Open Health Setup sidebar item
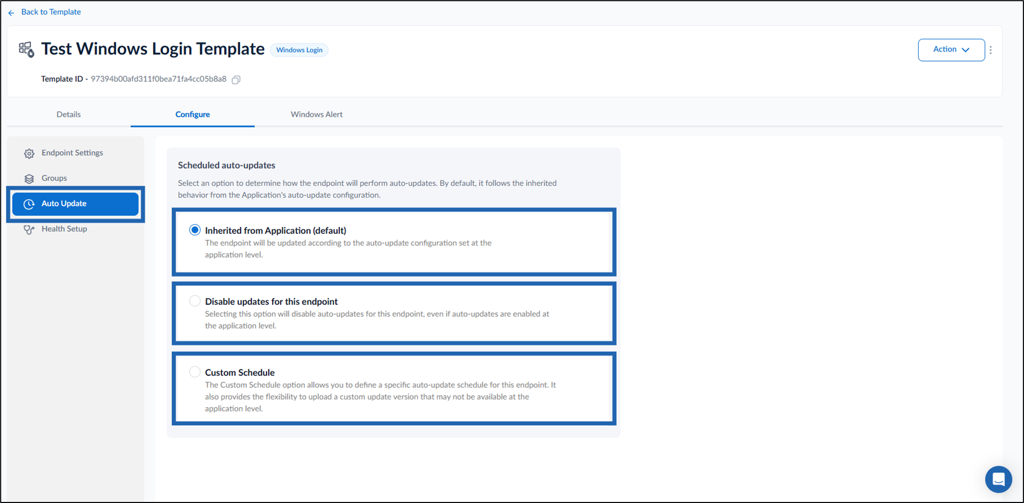Image resolution: width=1024 pixels, height=503 pixels. 64,229
